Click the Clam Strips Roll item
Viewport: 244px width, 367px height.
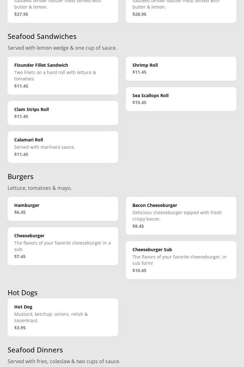click(63, 113)
